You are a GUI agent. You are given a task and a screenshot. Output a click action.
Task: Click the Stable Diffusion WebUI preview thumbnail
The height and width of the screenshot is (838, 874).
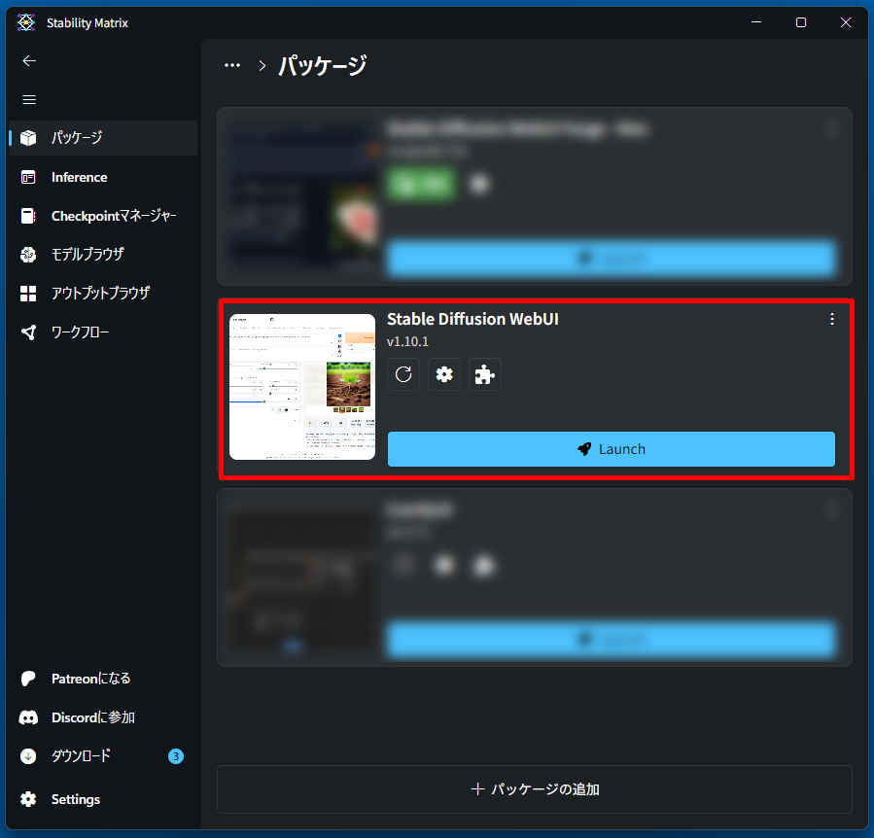point(301,386)
